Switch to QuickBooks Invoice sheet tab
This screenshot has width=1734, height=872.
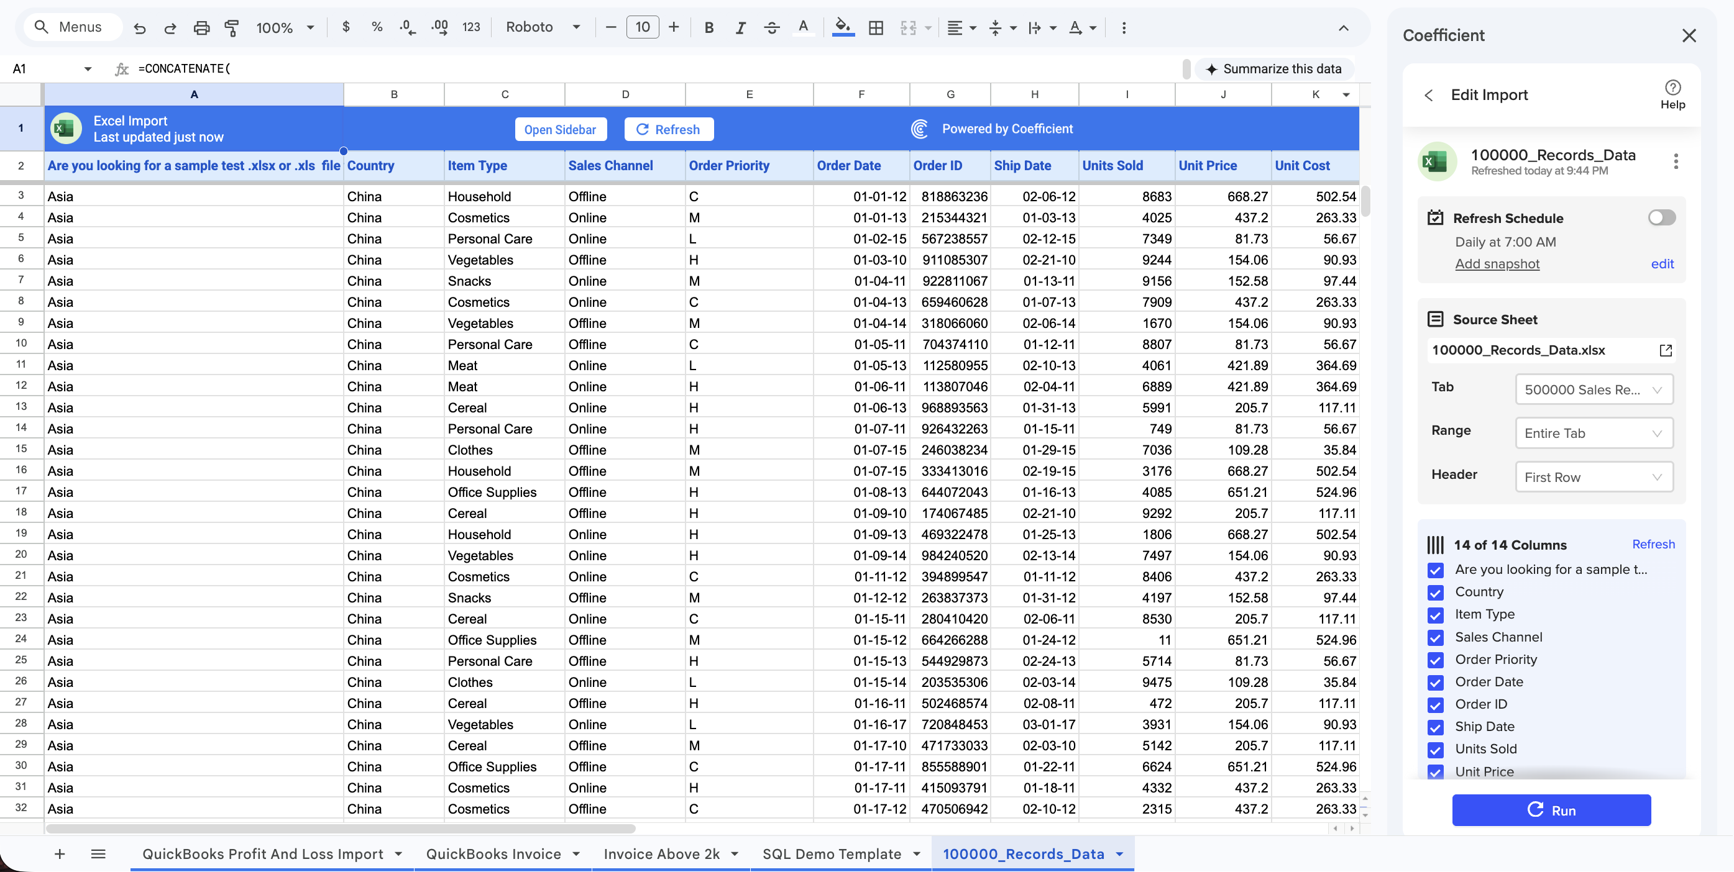493,854
